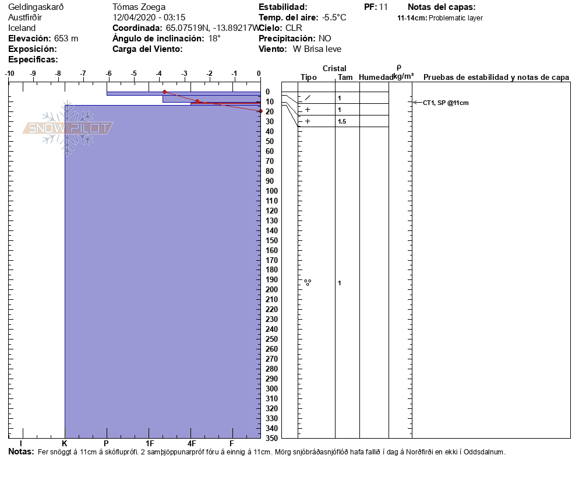
Task: Select the red temperature point at the snow surface
Action: click(165, 92)
